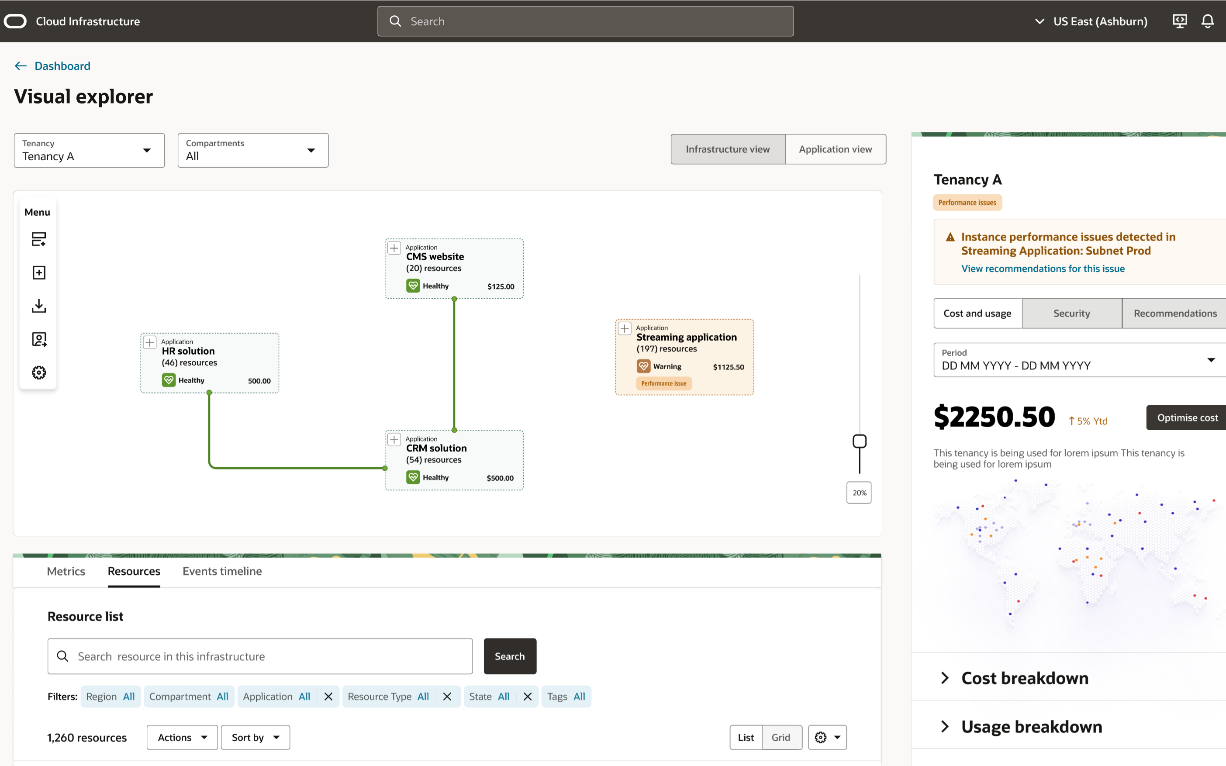Click the console display icon in the top bar

coord(1180,21)
